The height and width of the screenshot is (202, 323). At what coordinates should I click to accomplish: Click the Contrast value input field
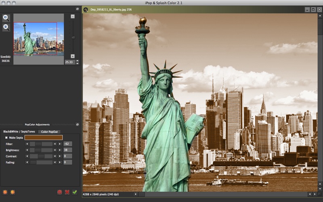click(x=67, y=156)
